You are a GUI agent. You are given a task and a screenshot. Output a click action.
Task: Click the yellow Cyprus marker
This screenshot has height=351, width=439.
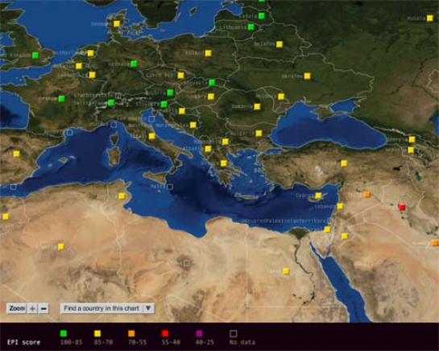(318, 196)
